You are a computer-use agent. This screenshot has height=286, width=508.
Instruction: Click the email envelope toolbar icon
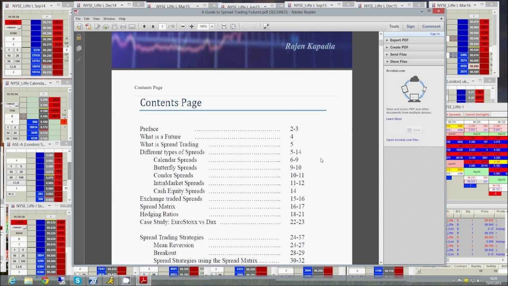132,27
